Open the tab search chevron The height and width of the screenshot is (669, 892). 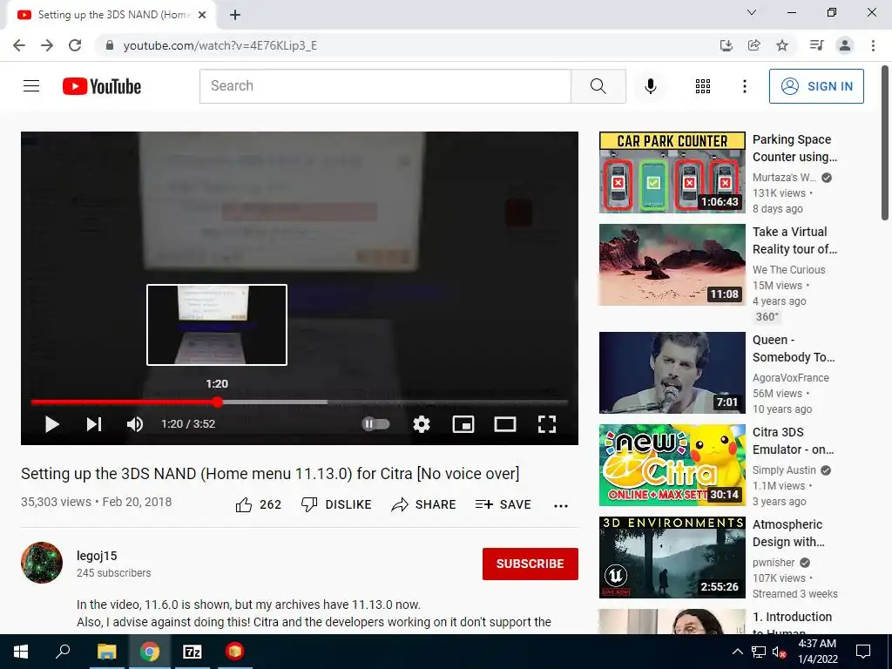point(752,12)
